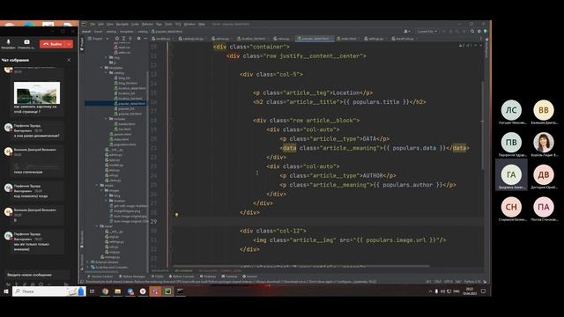The width and height of the screenshot is (564, 317).
Task: Open PyCharm from the taskbar
Action: point(167,291)
